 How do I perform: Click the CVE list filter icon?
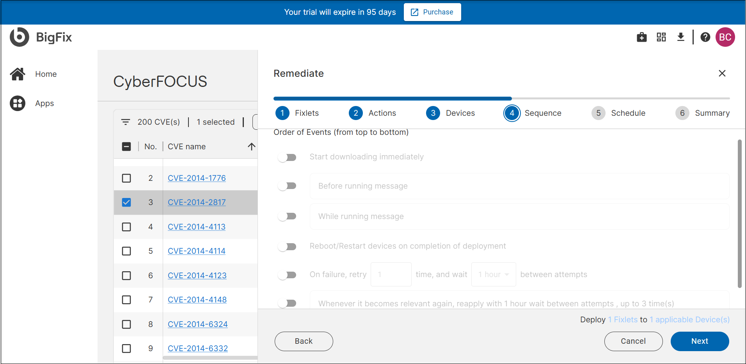tap(126, 122)
